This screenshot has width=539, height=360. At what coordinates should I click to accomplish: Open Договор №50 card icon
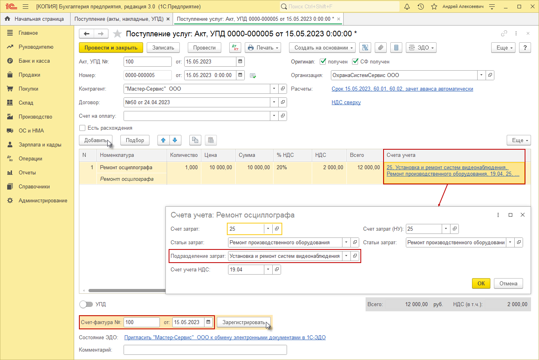[x=283, y=102]
